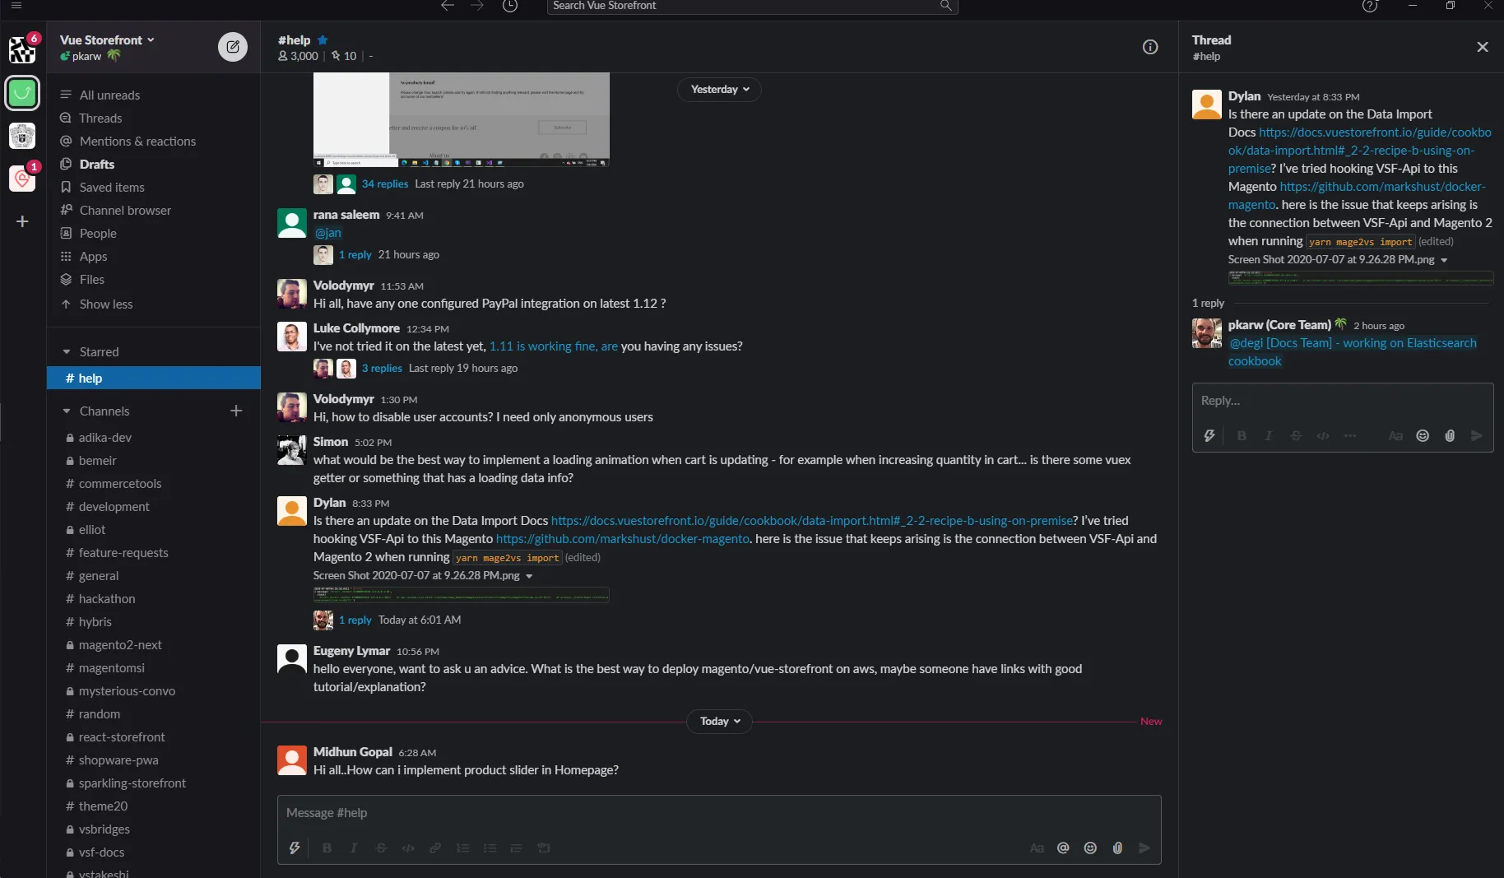Hide formatting Aa in main composer
This screenshot has height=878, width=1504.
[1037, 848]
